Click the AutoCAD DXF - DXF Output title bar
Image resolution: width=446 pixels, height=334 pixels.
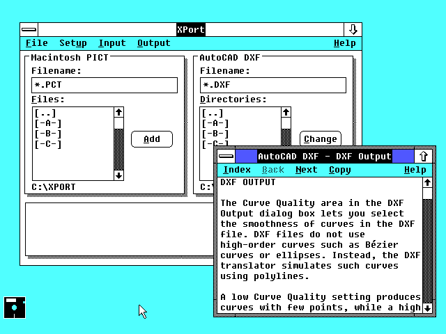pyautogui.click(x=325, y=156)
